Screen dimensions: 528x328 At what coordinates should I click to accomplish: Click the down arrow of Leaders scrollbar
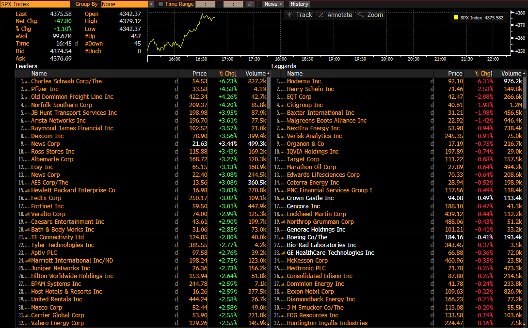tap(269, 324)
